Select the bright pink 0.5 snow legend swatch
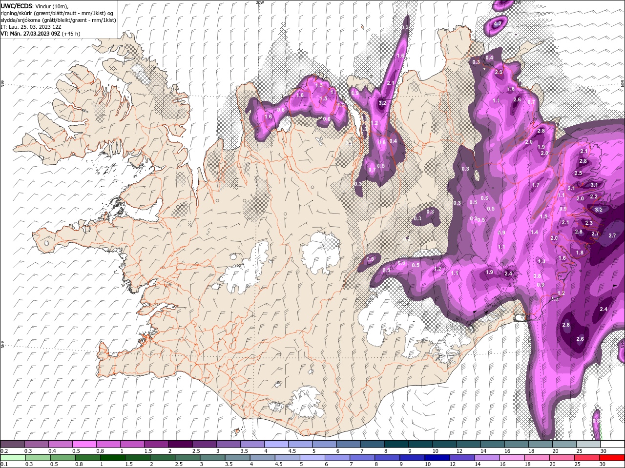Image resolution: width=625 pixels, height=468 pixels. (84, 444)
